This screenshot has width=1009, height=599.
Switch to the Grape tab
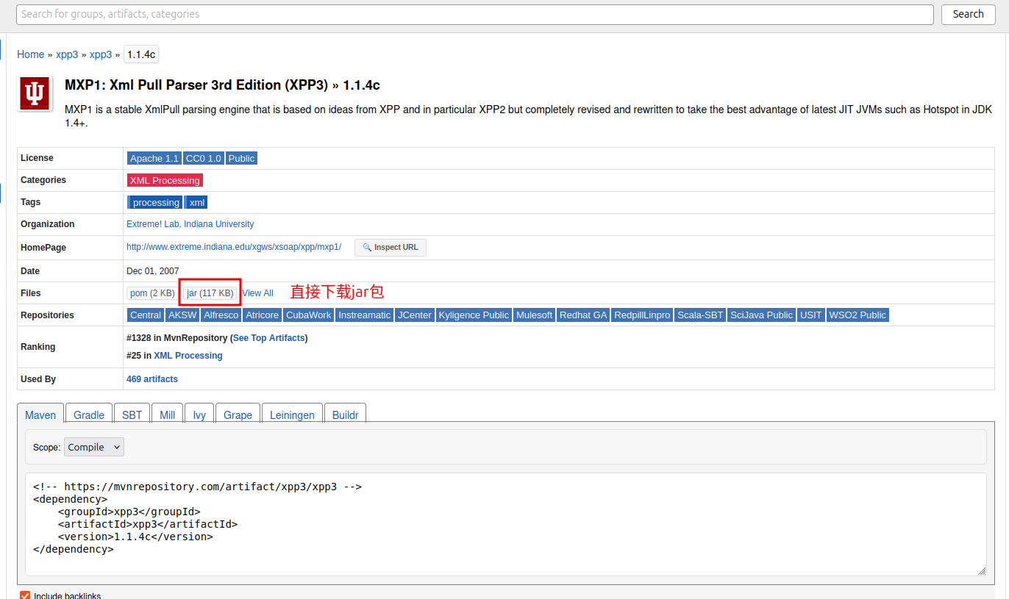pos(238,415)
